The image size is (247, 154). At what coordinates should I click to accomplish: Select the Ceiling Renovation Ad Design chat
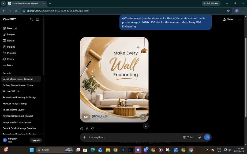pyautogui.click(x=18, y=85)
